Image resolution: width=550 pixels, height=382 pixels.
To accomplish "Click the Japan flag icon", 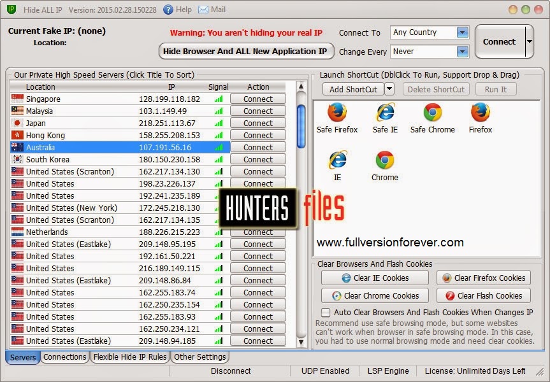I will [x=17, y=123].
